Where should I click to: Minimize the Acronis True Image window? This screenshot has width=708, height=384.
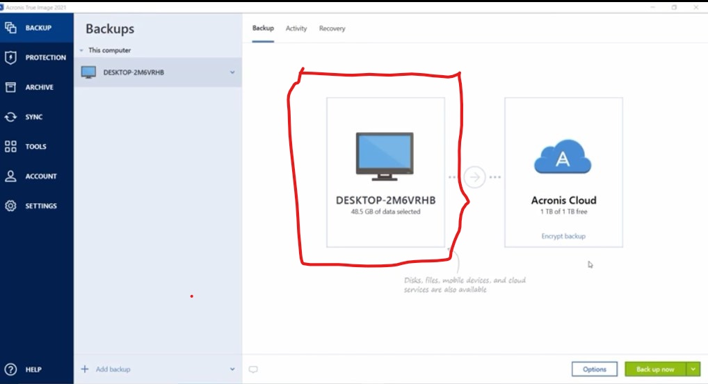click(653, 7)
